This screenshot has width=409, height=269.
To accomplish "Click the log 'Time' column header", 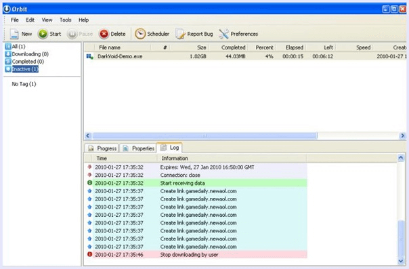I will coord(102,159).
